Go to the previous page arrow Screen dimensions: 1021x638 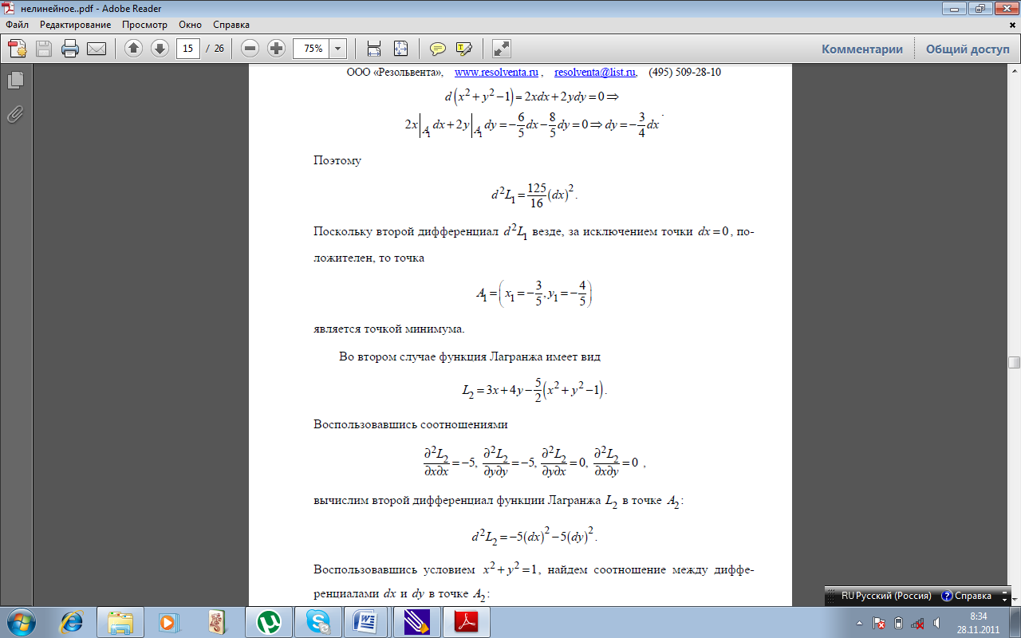click(x=133, y=49)
